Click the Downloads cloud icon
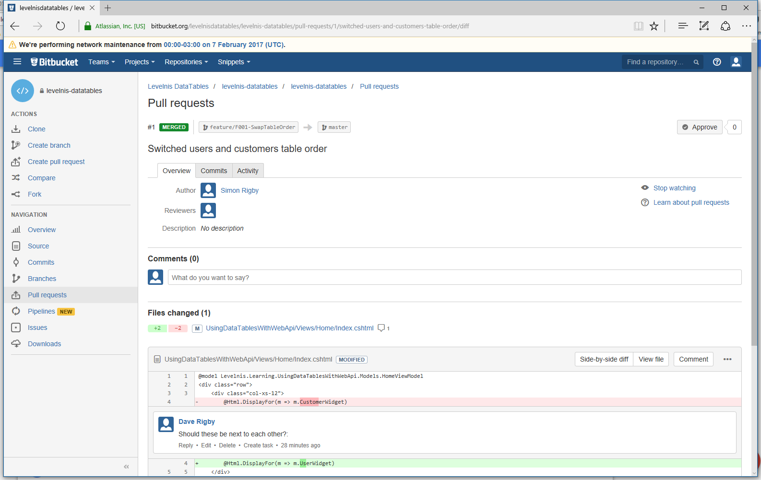761x480 pixels. click(16, 344)
